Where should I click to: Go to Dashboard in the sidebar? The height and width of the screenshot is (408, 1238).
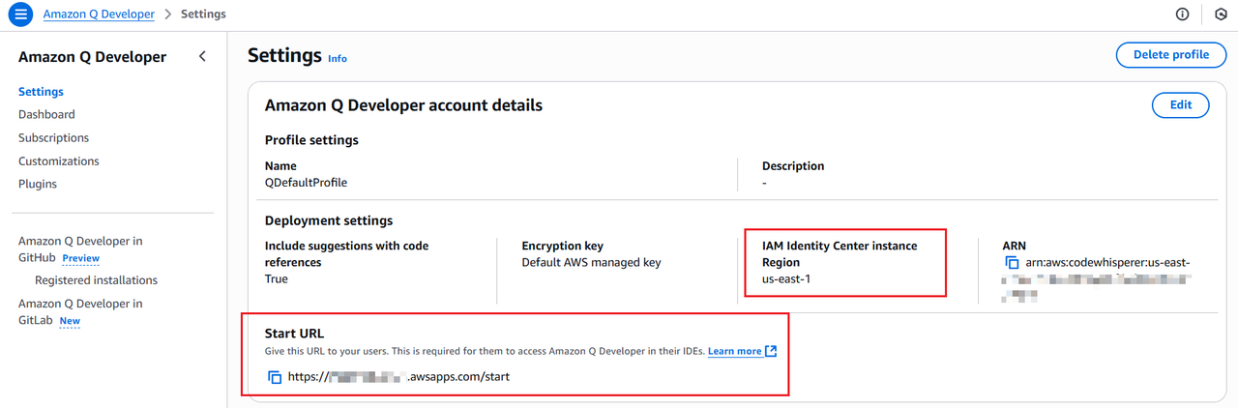pos(46,114)
